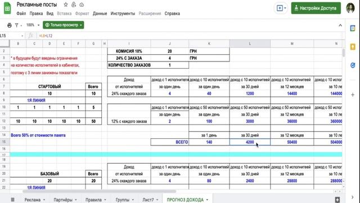Open the ПРОГНОЗ ДОХОДА tab arrow
The width and height of the screenshot is (360, 203).
pos(207,200)
